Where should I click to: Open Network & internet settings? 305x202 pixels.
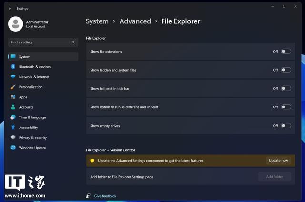(x=34, y=77)
